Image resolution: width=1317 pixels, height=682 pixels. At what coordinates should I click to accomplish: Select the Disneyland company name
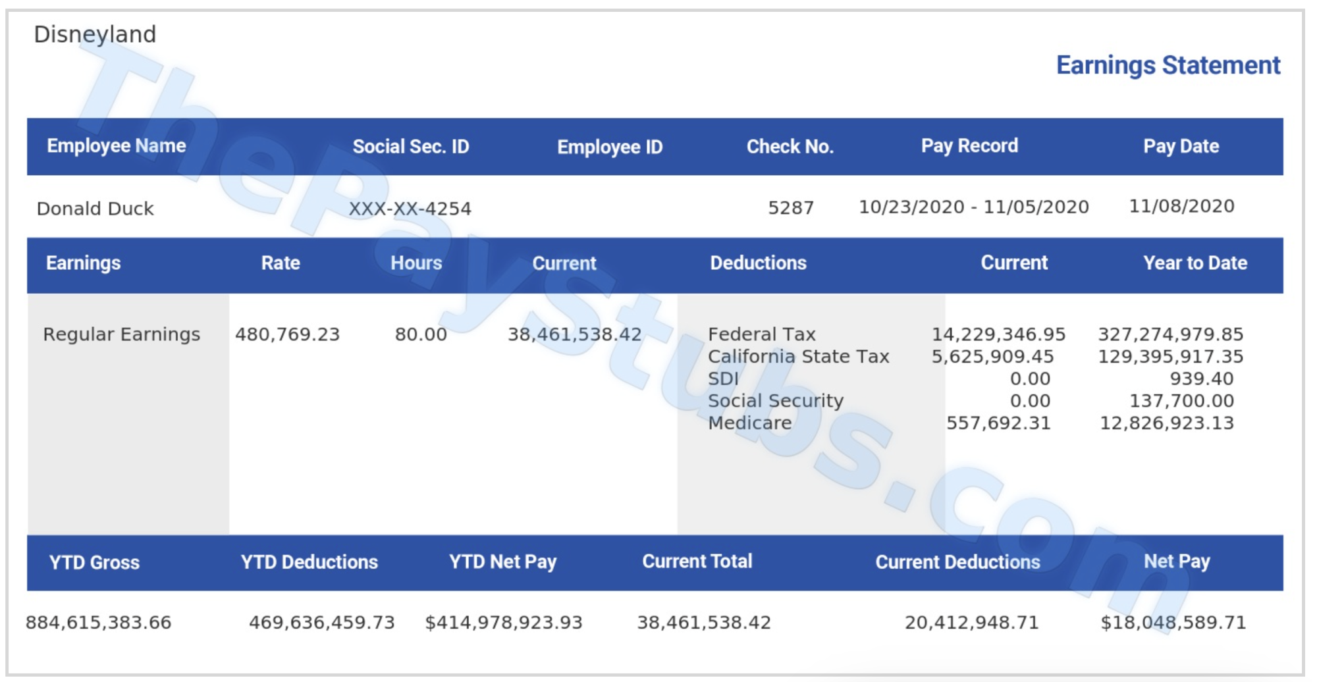(95, 34)
